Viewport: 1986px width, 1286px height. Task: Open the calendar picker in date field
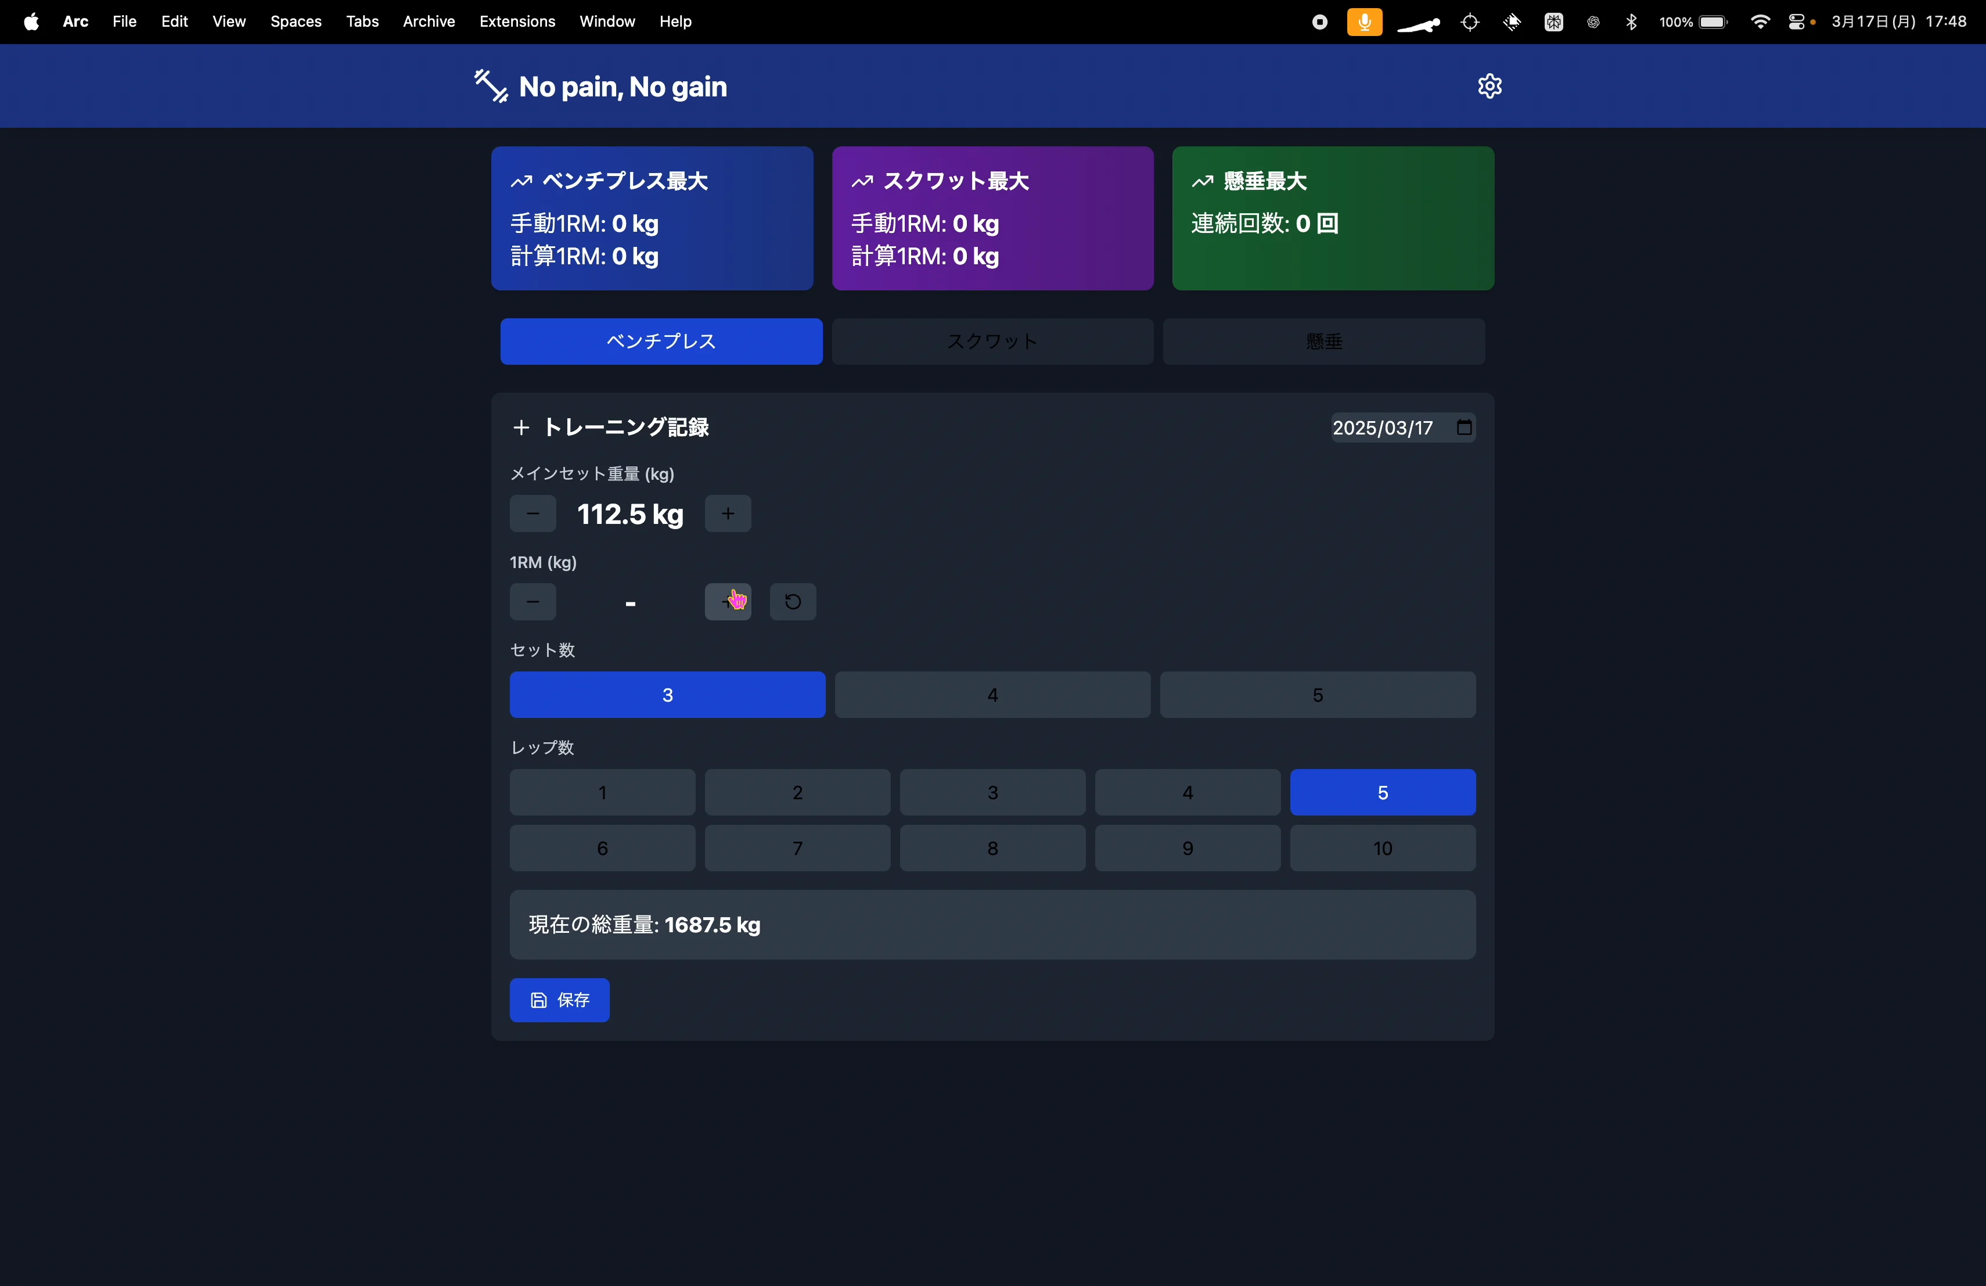1463,428
